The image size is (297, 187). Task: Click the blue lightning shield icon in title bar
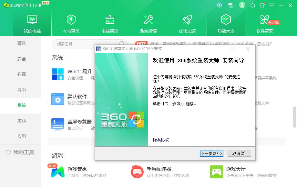[x=220, y=5]
